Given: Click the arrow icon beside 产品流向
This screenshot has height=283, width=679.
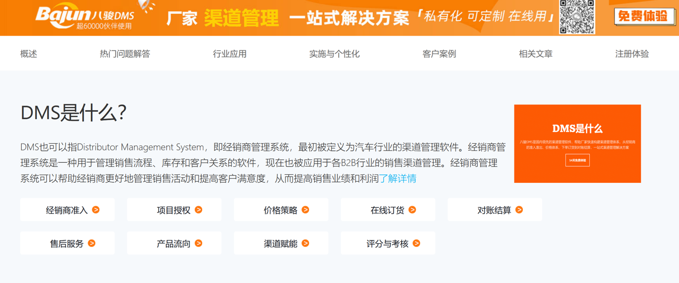Looking at the screenshot, I should [x=199, y=243].
